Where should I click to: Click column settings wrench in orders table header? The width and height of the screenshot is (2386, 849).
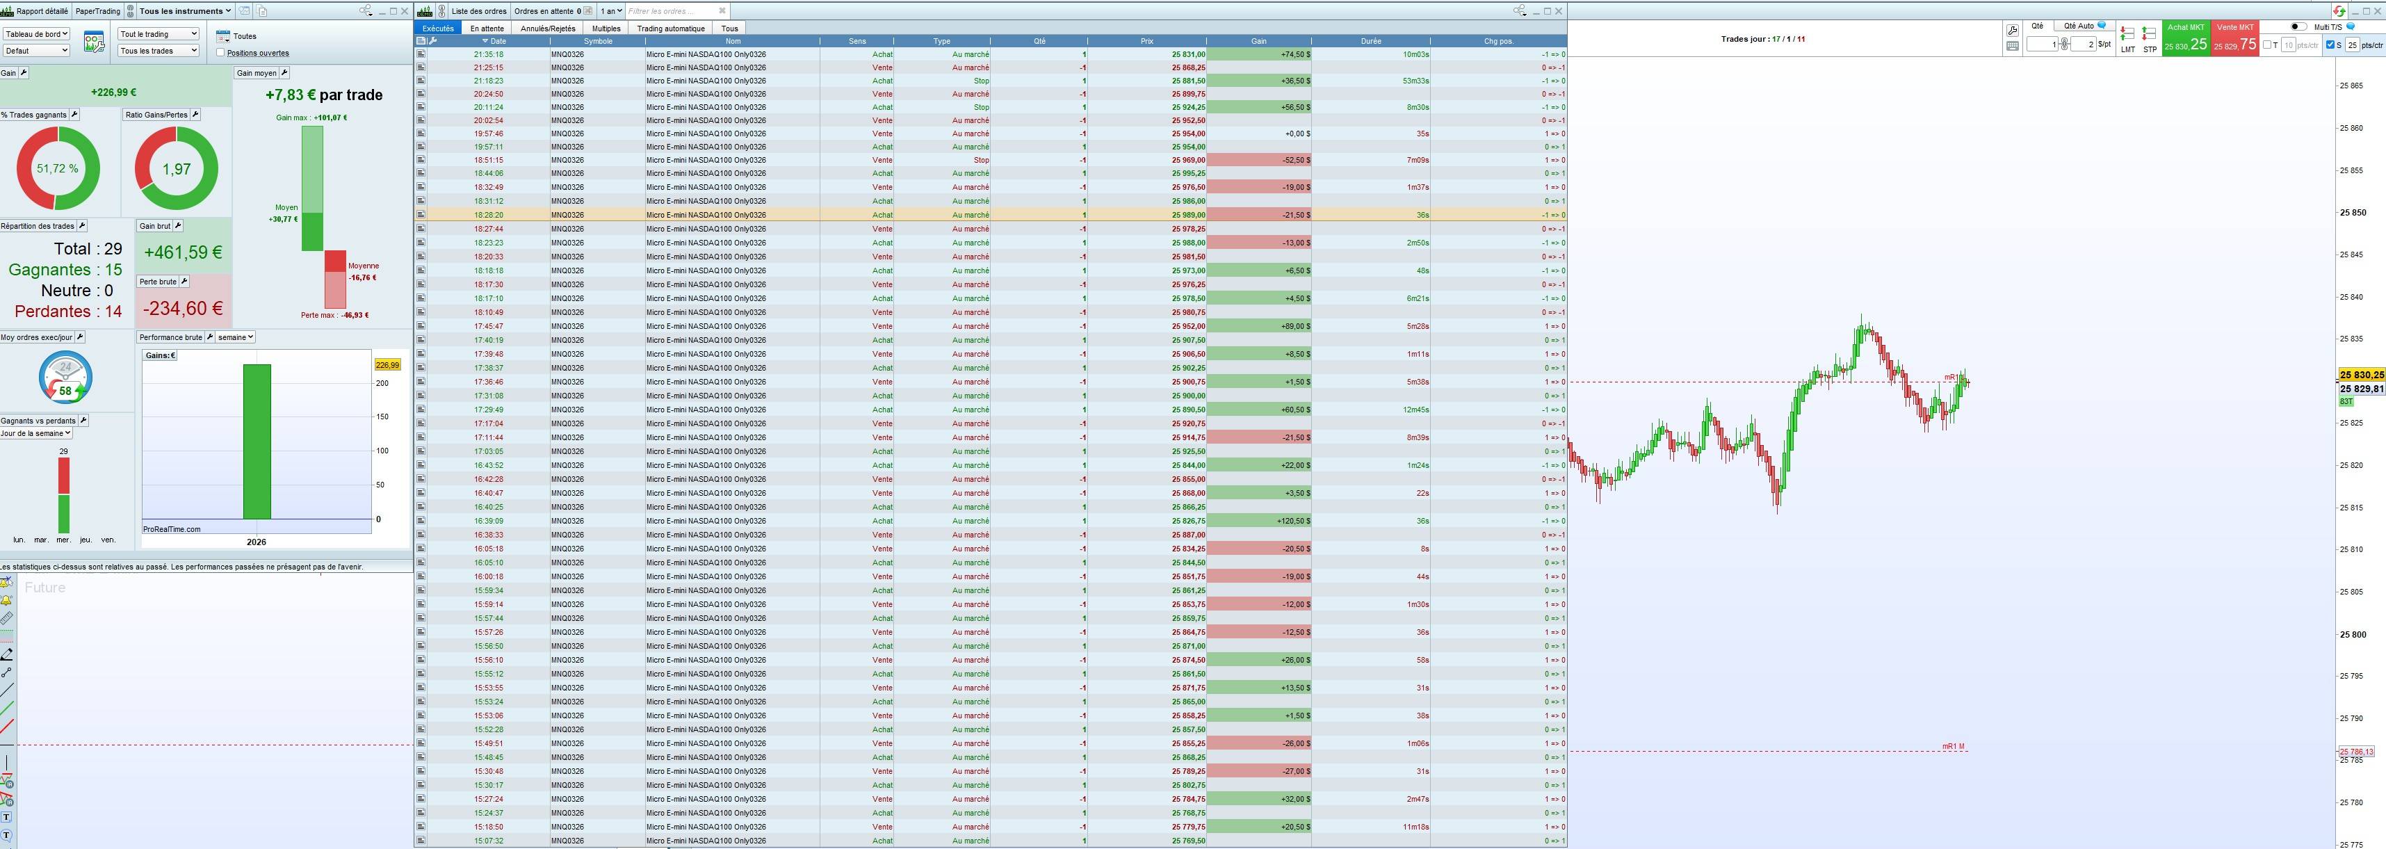pyautogui.click(x=432, y=41)
